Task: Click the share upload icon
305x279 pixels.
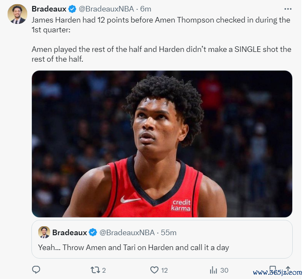Action: coord(288,269)
